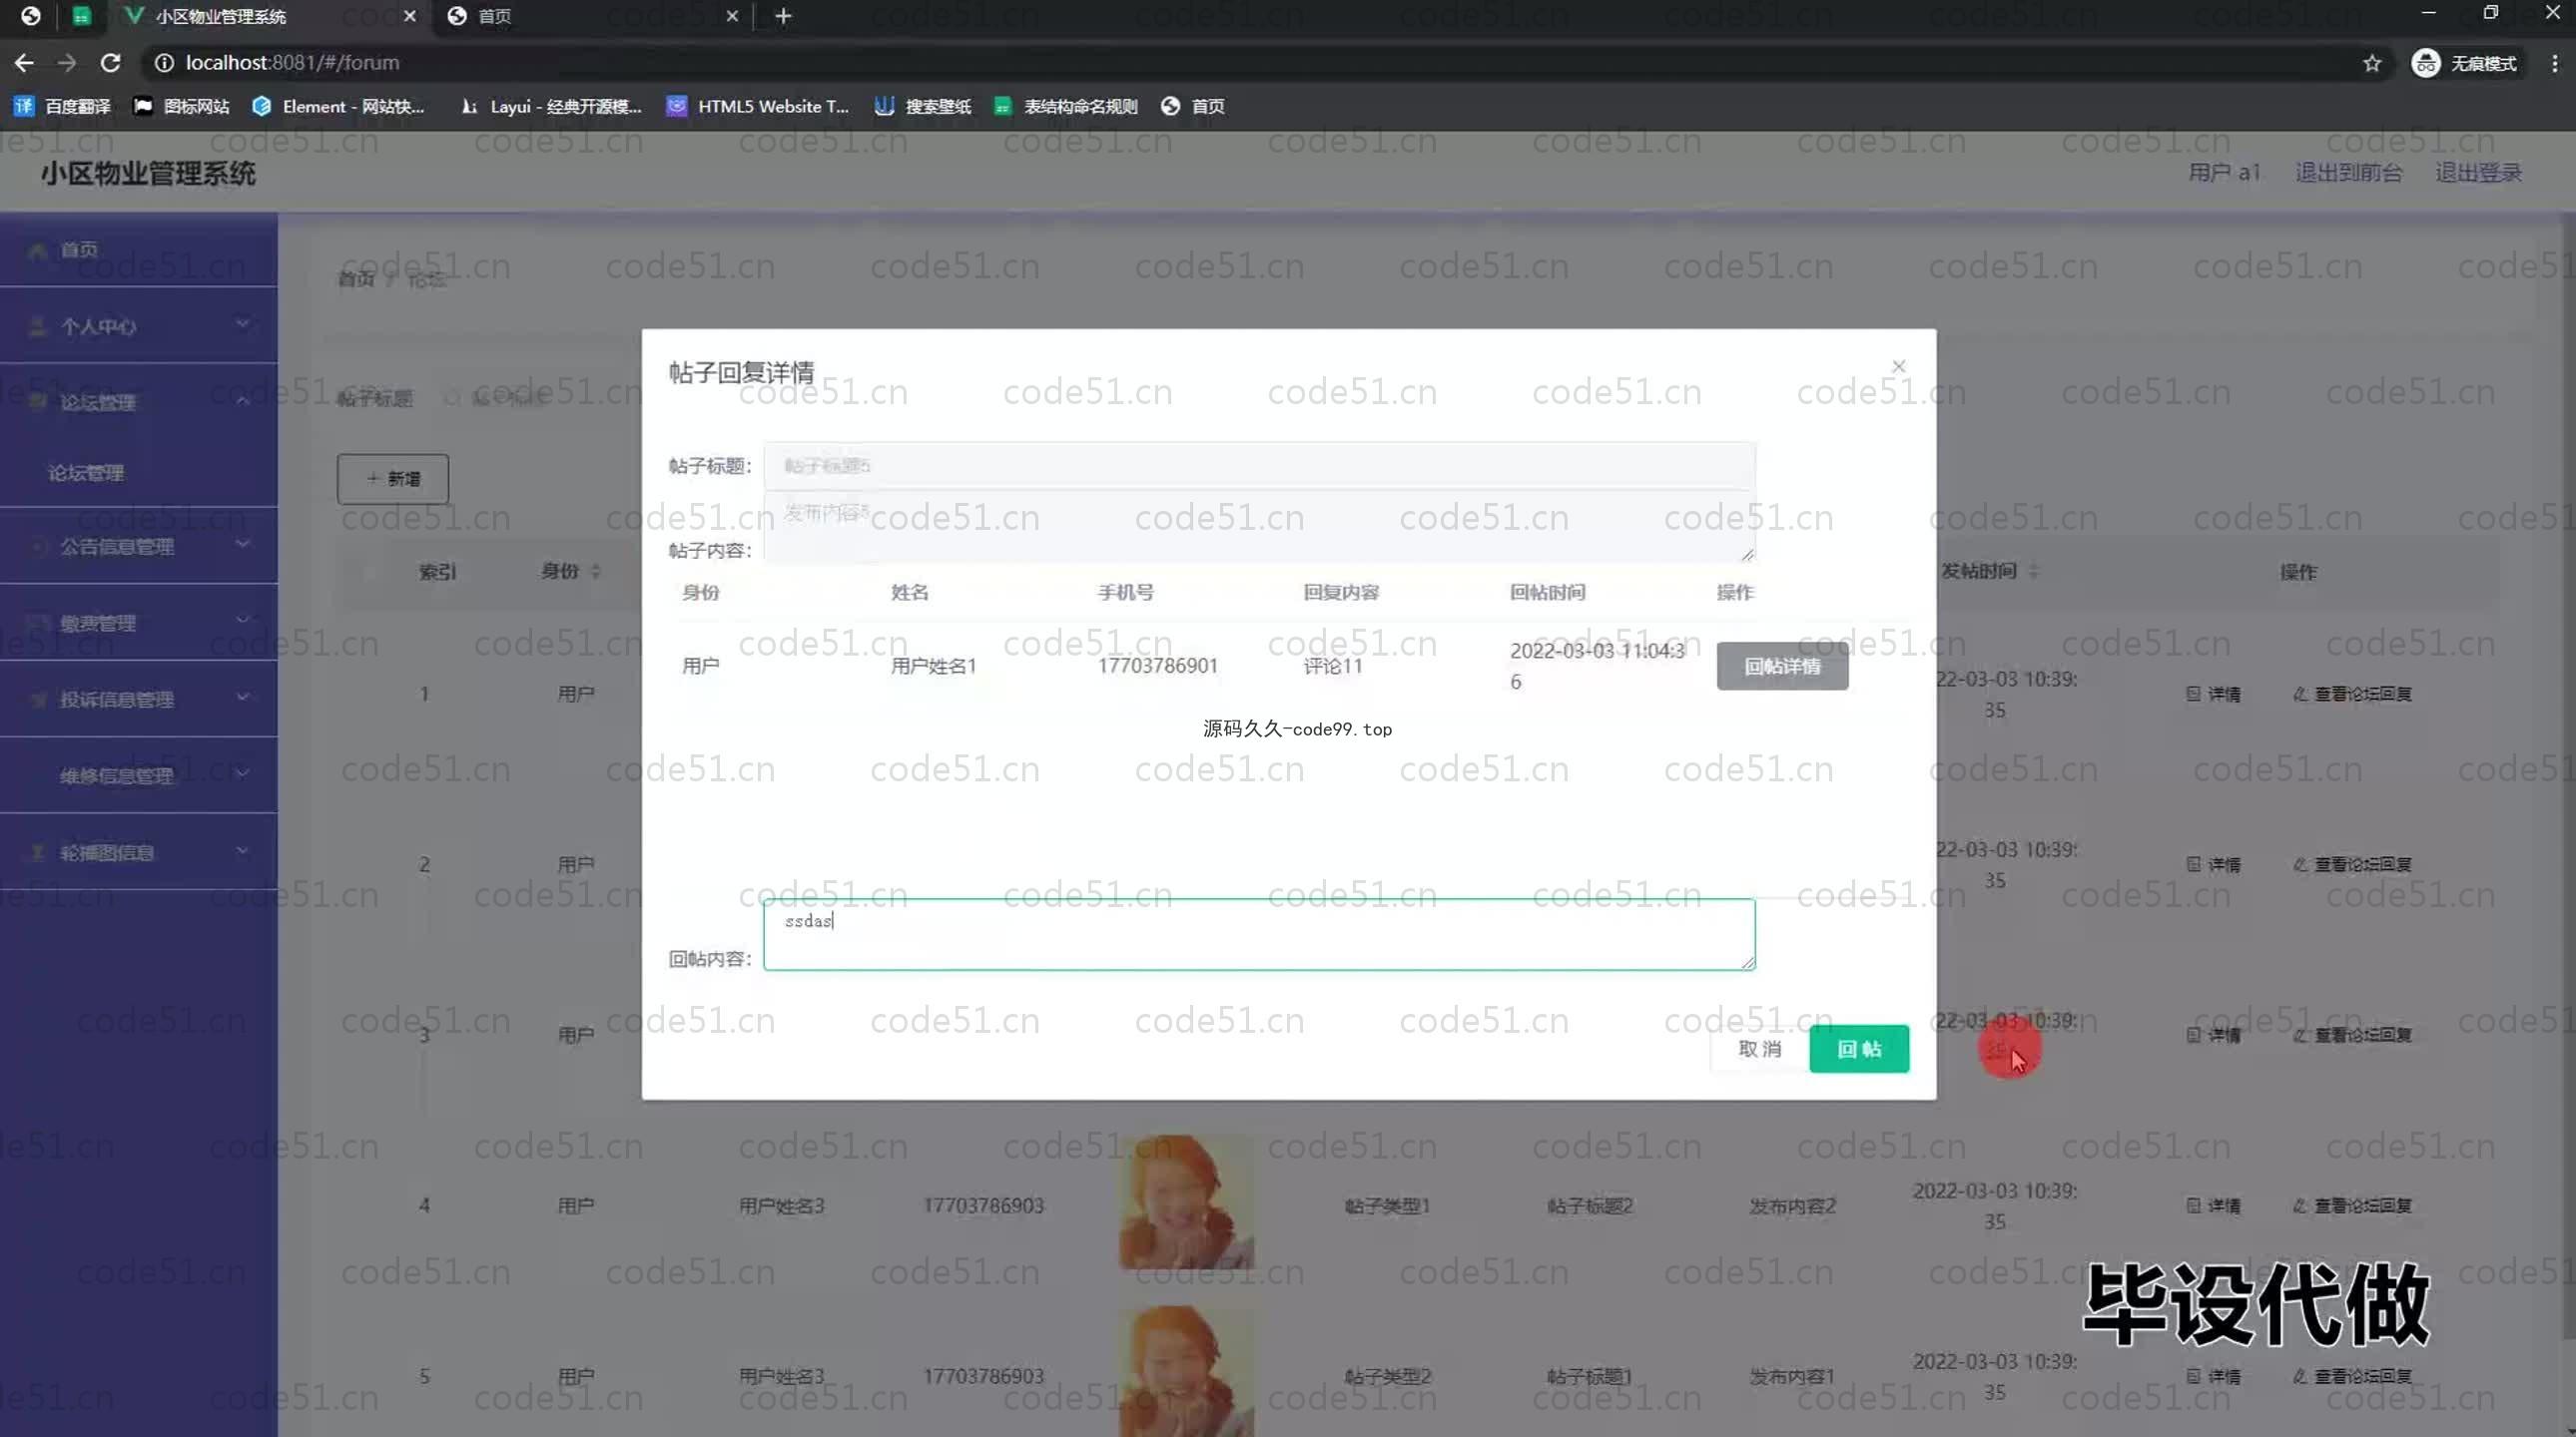Image resolution: width=2576 pixels, height=1437 pixels.
Task: Reload the page using refresh icon
Action: [111, 63]
